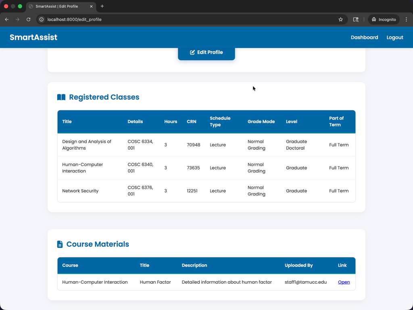Click the COSC 6334, 001 details cell
Screen dimensions: 413x310
pos(140,145)
